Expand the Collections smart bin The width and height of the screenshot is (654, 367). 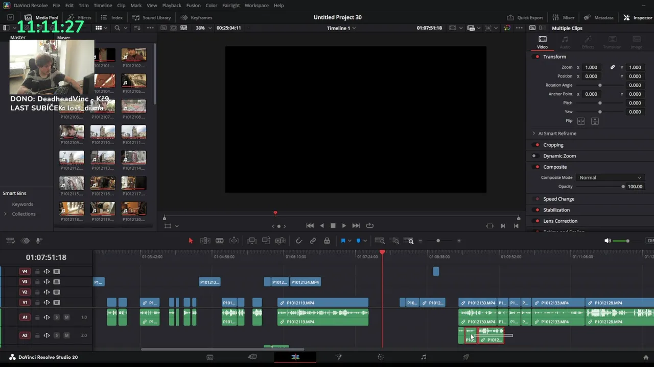click(5, 214)
